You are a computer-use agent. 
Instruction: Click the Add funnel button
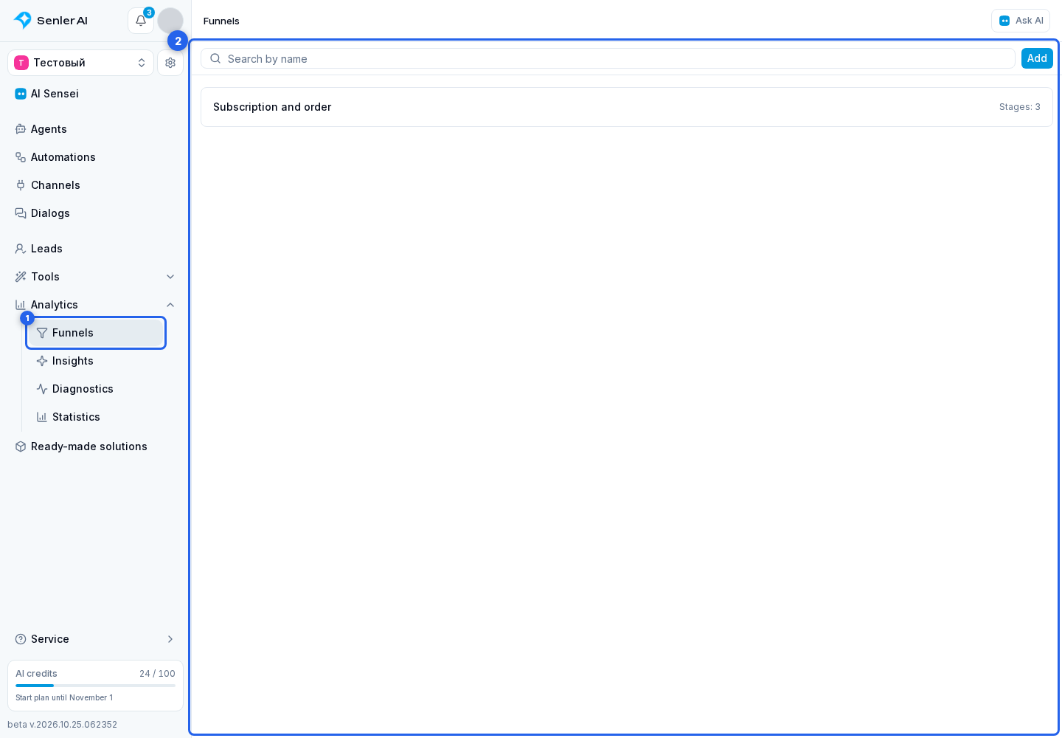coord(1037,58)
